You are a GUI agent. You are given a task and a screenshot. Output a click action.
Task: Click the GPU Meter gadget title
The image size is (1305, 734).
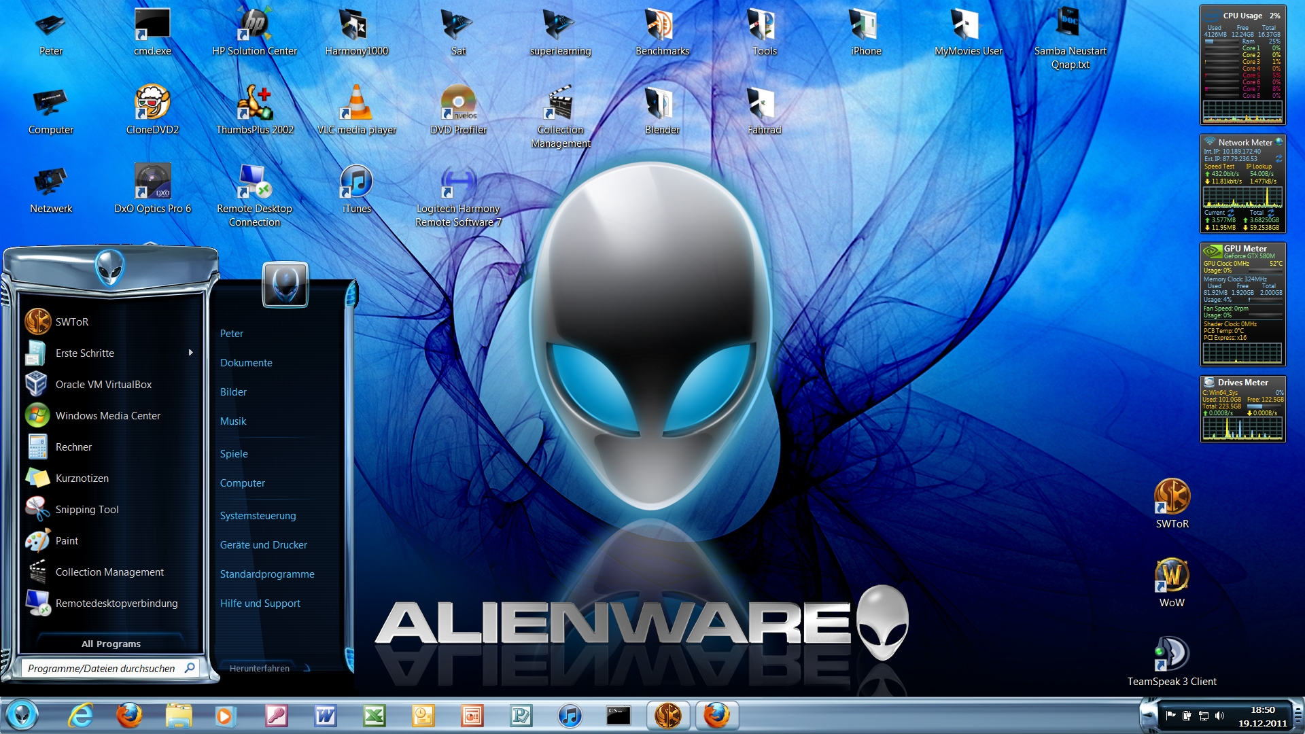(x=1245, y=249)
